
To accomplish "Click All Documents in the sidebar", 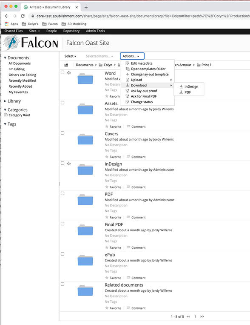I will coord(20,63).
